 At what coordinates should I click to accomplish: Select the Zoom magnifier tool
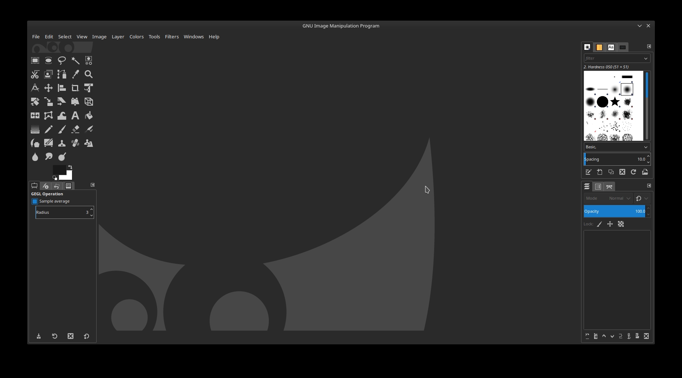click(x=89, y=74)
